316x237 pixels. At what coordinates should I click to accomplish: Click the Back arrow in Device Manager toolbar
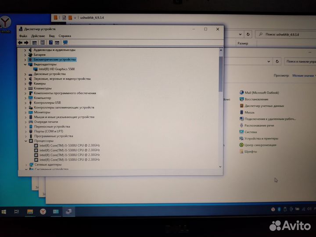(20, 43)
